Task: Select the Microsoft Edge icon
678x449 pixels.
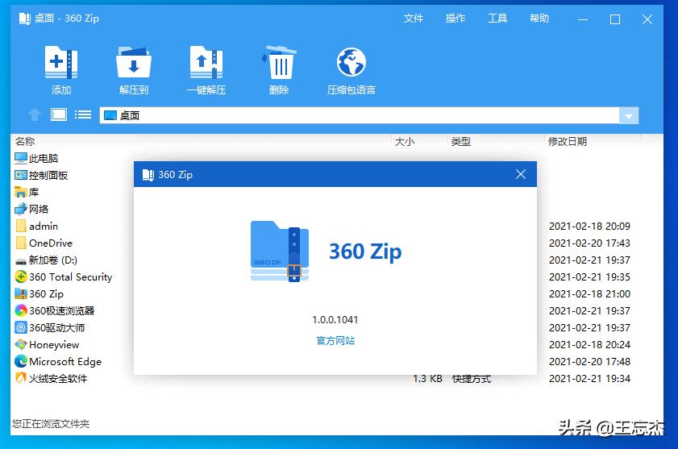Action: (x=21, y=361)
